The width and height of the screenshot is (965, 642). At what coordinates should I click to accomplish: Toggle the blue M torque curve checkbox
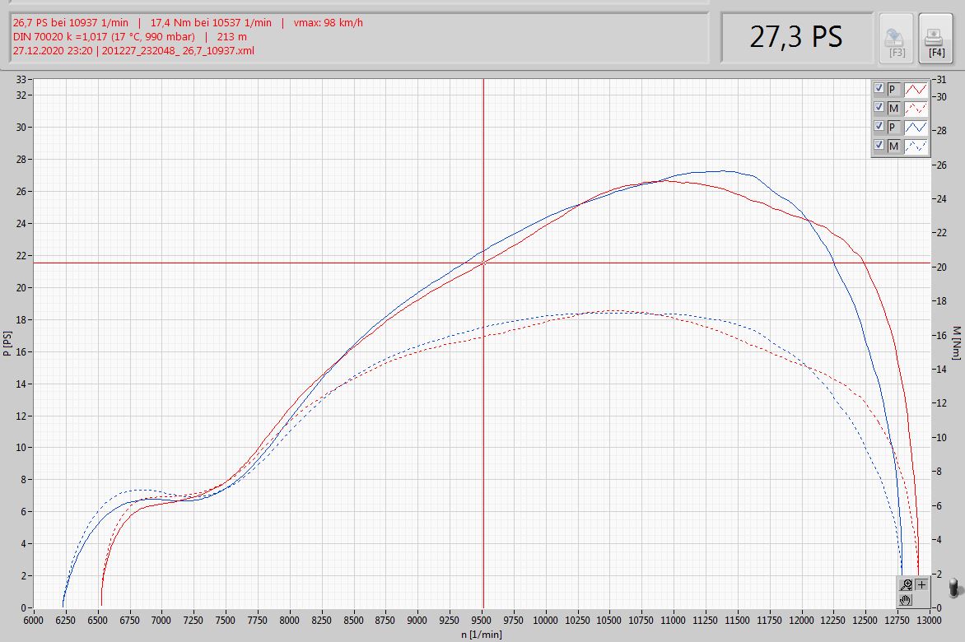click(x=879, y=146)
